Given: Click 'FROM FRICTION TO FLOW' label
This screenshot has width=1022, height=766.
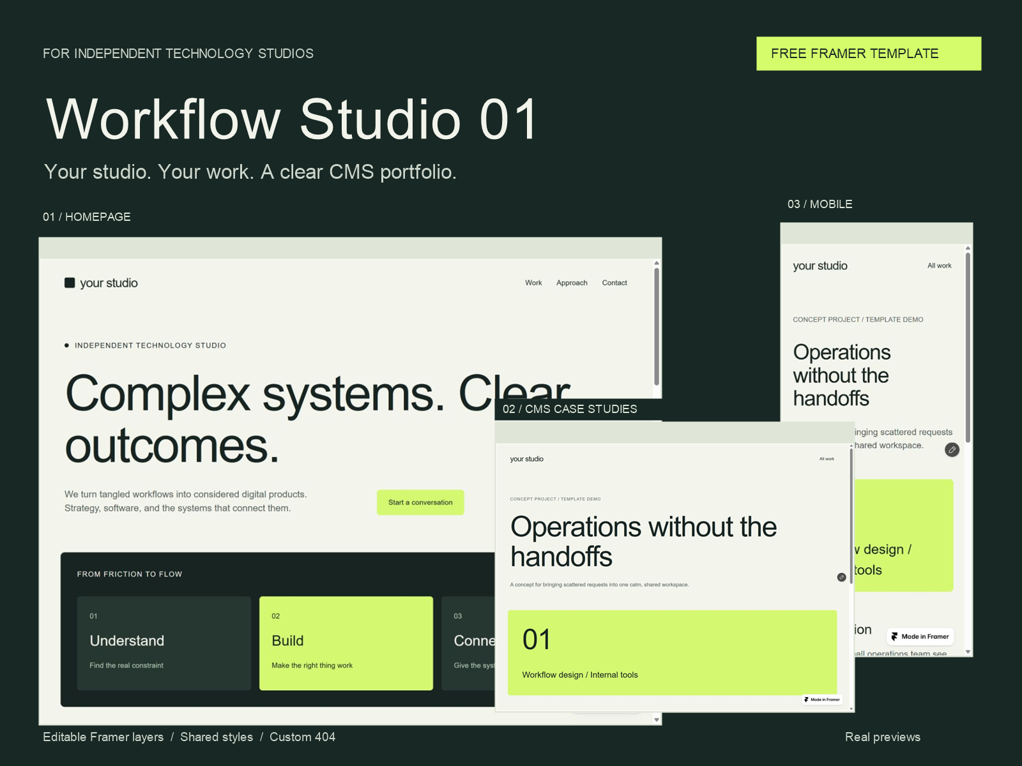Looking at the screenshot, I should (130, 574).
